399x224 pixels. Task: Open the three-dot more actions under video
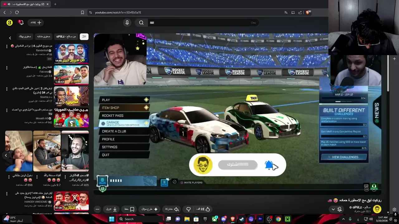point(97,209)
